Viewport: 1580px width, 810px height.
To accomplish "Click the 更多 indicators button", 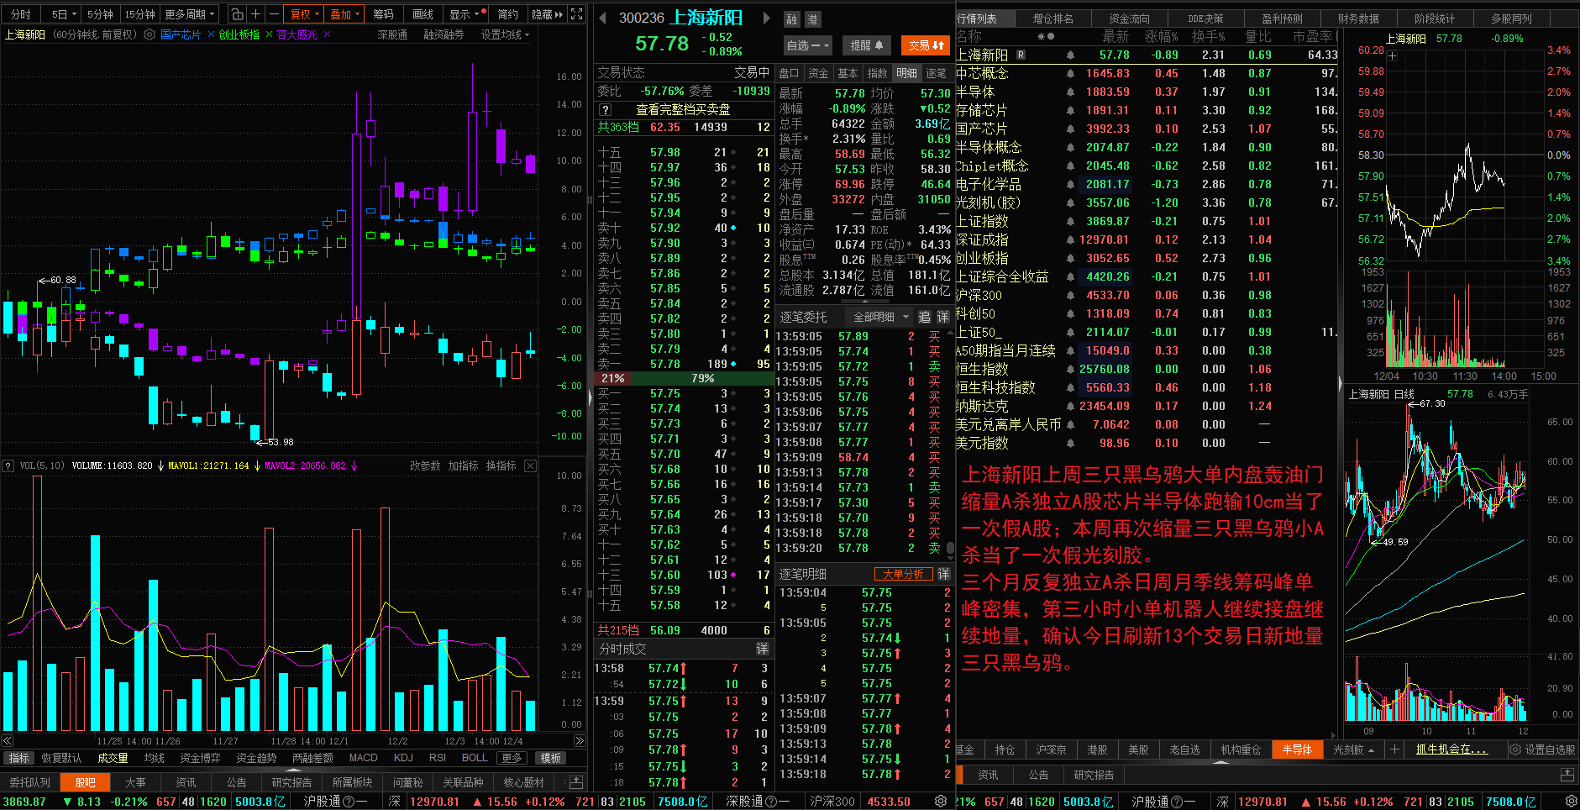I will [512, 758].
